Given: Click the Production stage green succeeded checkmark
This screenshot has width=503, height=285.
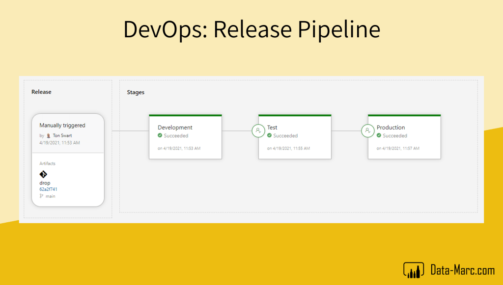Looking at the screenshot, I should click(x=379, y=136).
